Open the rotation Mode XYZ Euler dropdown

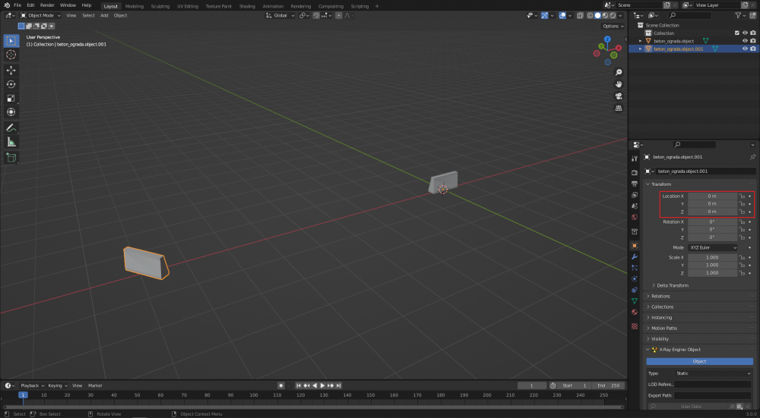pyautogui.click(x=713, y=247)
